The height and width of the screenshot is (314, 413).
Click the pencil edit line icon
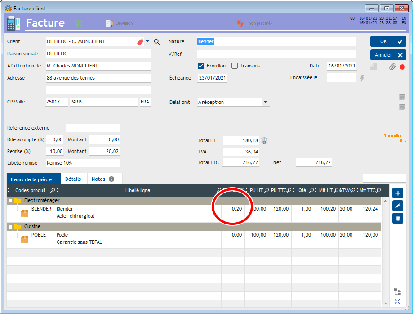[x=397, y=206]
